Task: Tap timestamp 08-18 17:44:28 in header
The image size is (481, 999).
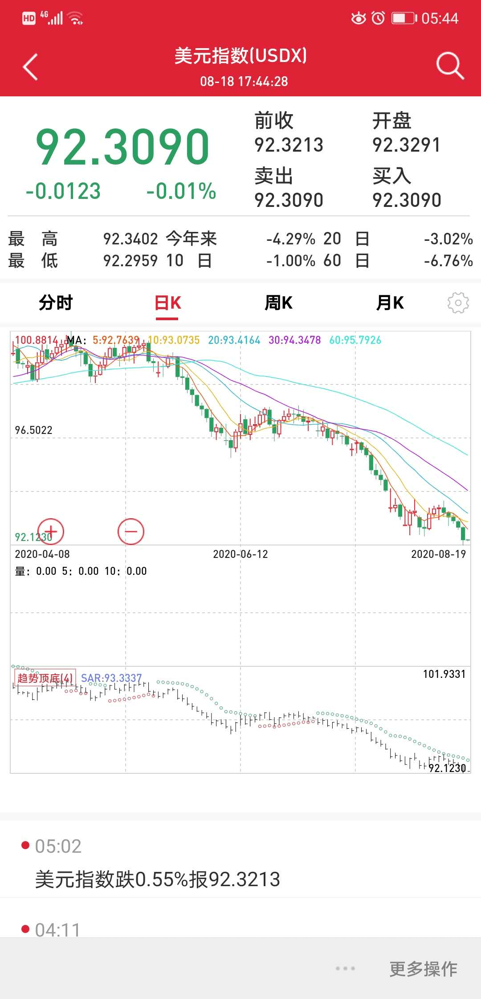Action: coord(244,81)
